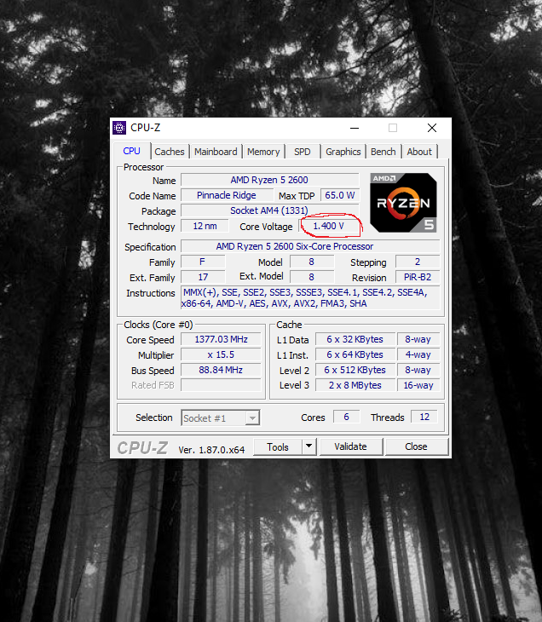Click the Stepping value 2
This screenshot has width=542, height=622.
click(x=418, y=262)
